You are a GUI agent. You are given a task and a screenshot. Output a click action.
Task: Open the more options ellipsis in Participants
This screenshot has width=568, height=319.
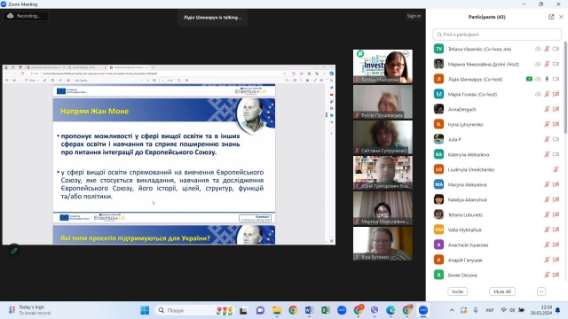(x=541, y=292)
